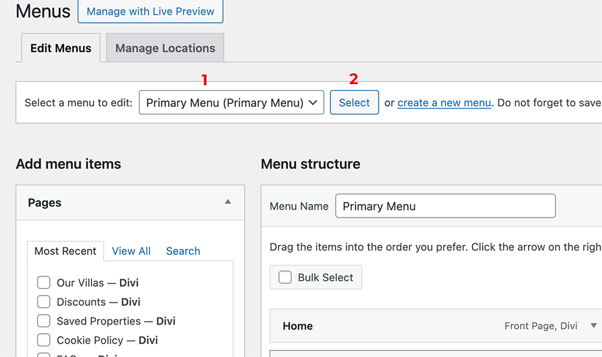Tick the Our Villas page checkbox
Viewport: 602px width, 357px height.
click(x=43, y=282)
